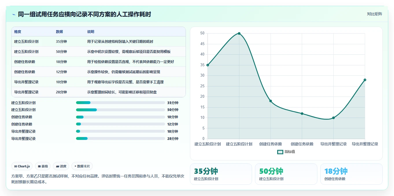Open the 对比矩阵 label at top right

(x=375, y=14)
